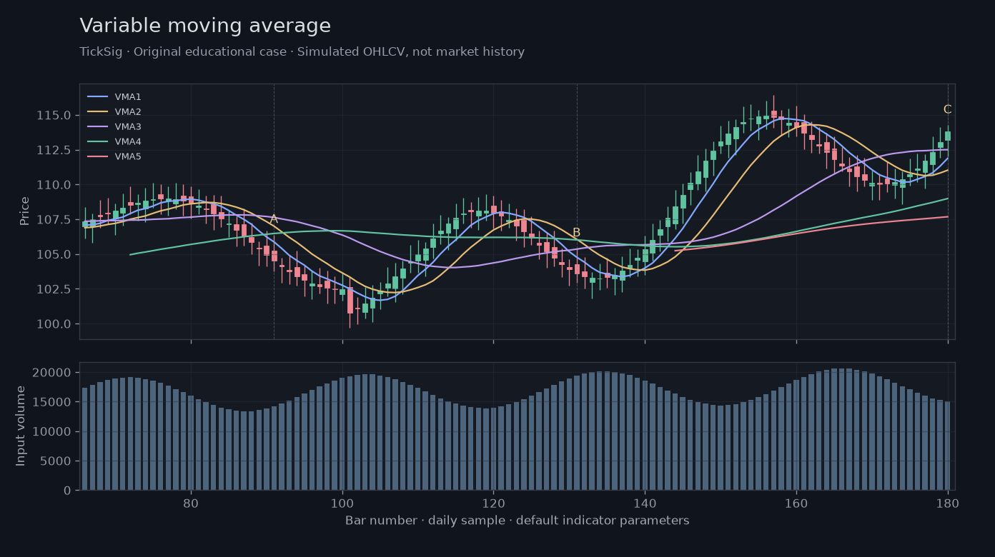Click the Input volume axis label
Viewport: 995px width, 557px height.
(21, 426)
